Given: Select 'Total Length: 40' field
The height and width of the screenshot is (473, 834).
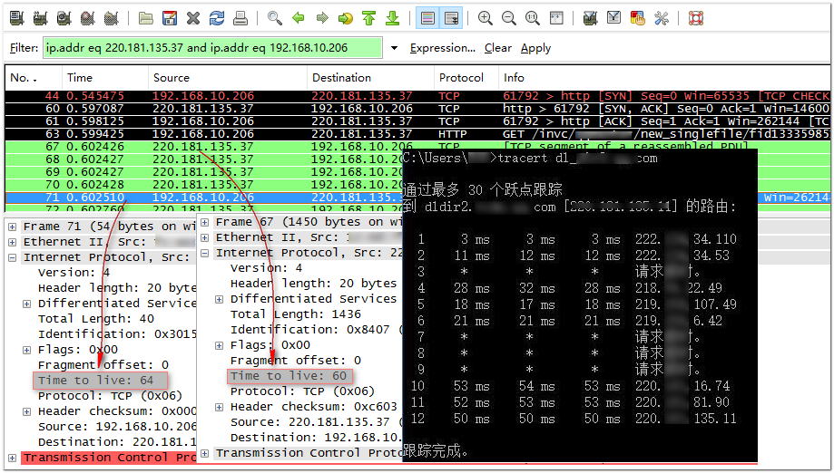Looking at the screenshot, I should (x=96, y=319).
